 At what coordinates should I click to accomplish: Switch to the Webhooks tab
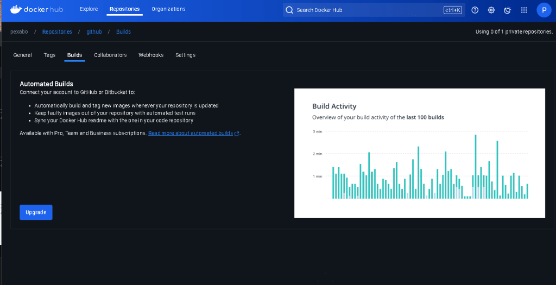[x=151, y=55]
